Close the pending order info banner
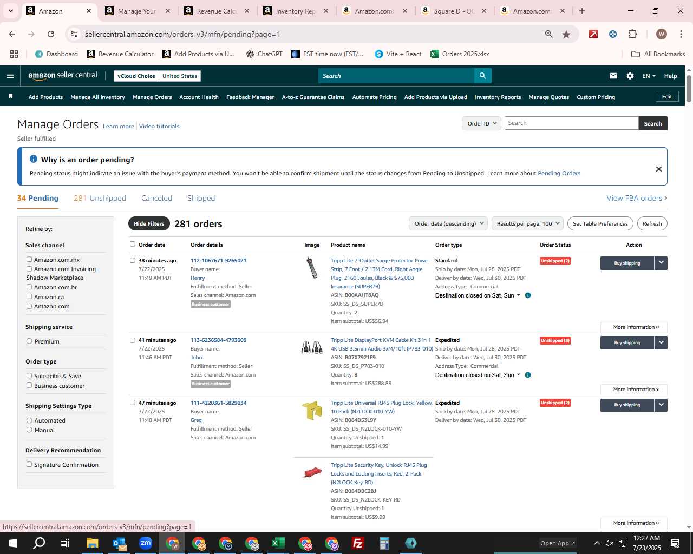Viewport: 693px width, 554px height. [659, 169]
